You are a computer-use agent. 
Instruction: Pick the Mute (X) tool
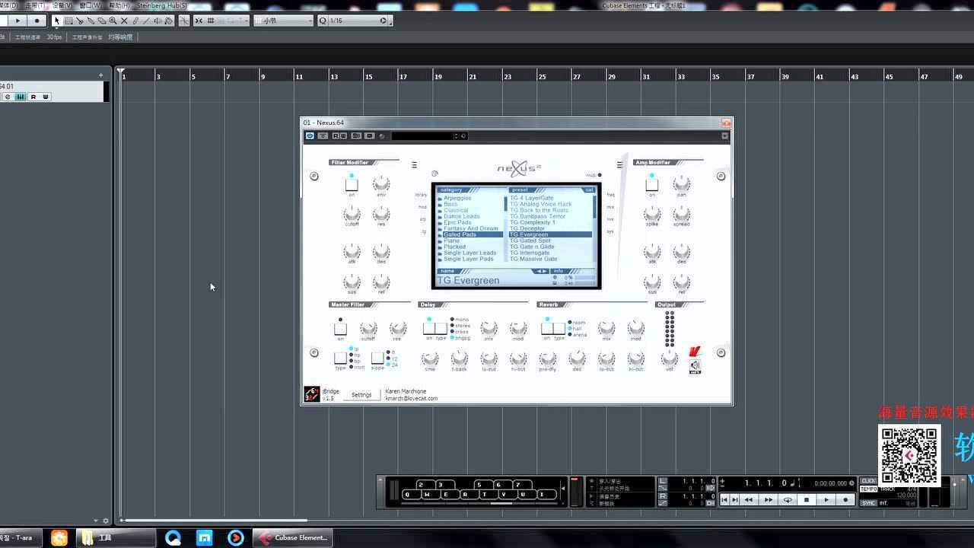[x=124, y=21]
